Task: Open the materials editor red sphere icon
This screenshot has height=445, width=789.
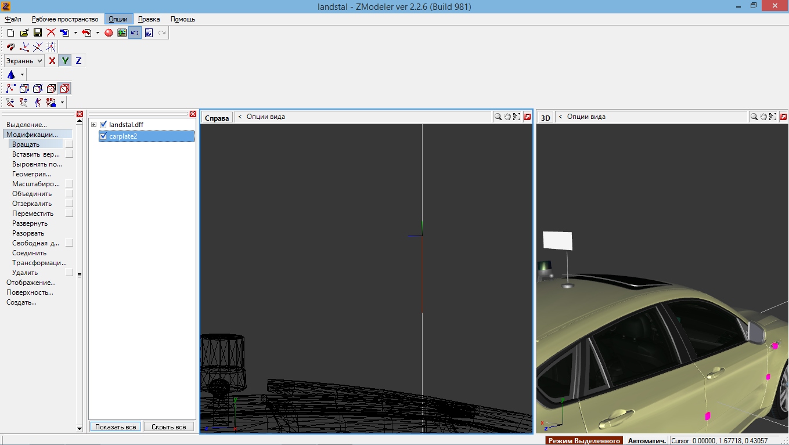Action: click(x=109, y=33)
